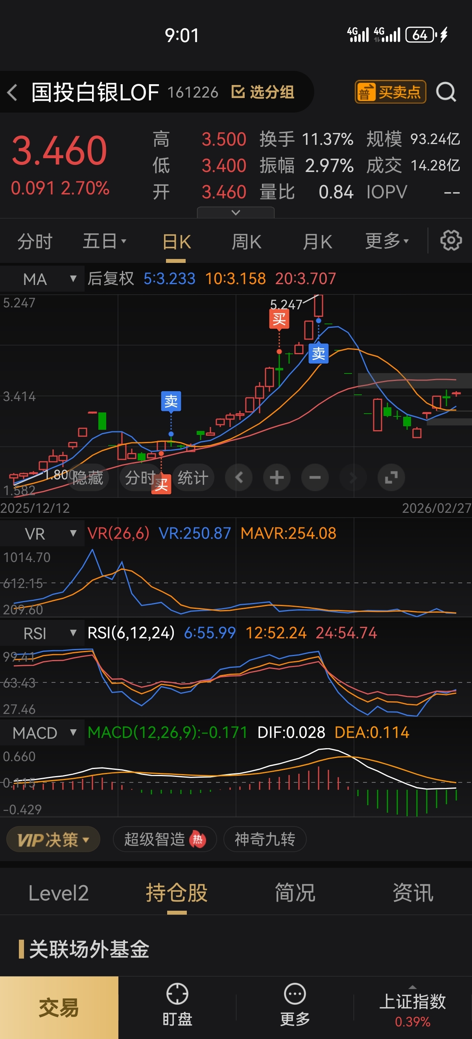
Task: Tap the blue 卖 marker at 3.414 level
Action: [171, 401]
